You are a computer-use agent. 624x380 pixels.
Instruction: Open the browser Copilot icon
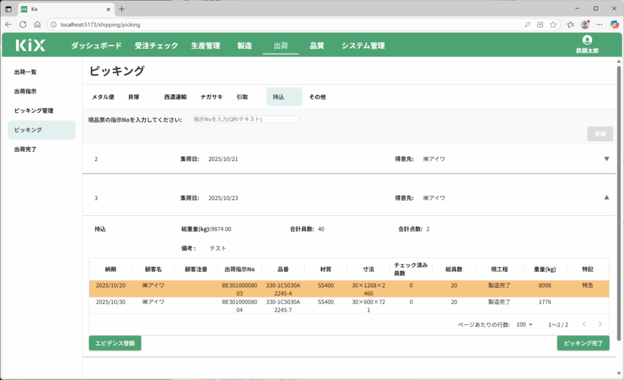click(x=614, y=24)
